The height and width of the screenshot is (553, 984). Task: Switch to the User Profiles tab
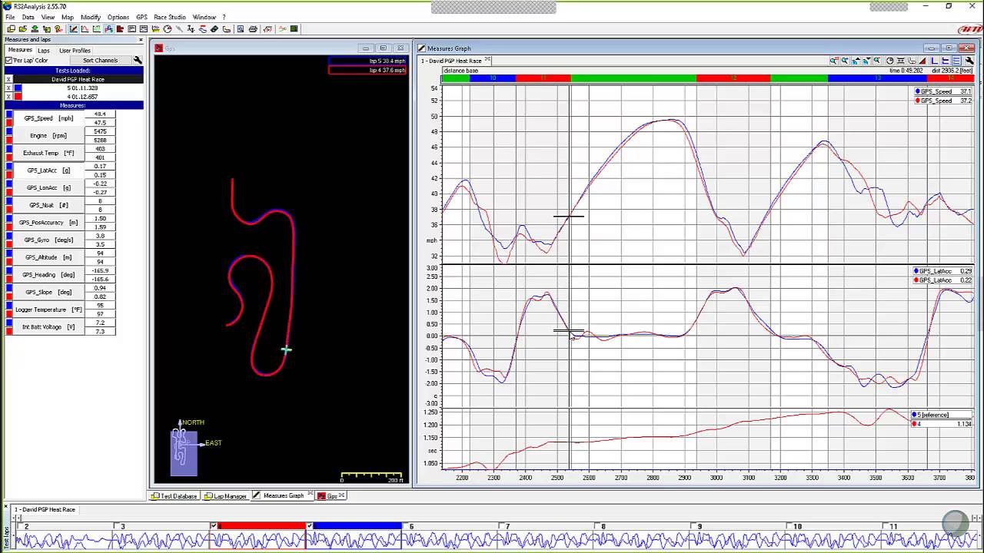75,50
